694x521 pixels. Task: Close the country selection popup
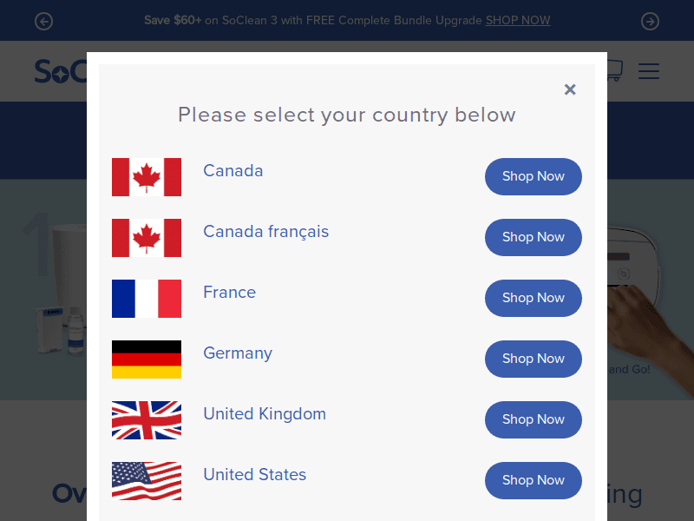pos(570,89)
